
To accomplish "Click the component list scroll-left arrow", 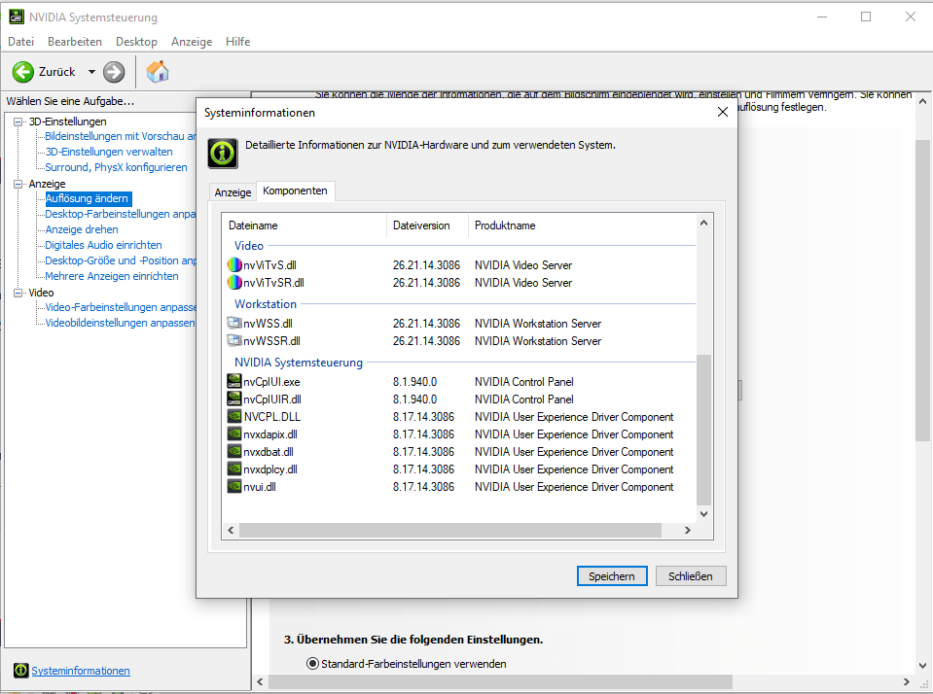I will coord(231,530).
